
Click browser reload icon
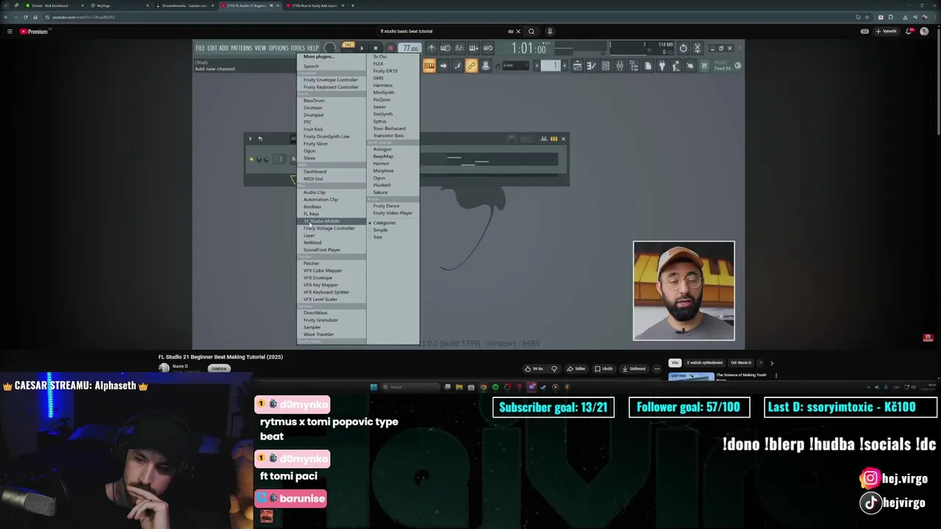tap(25, 17)
